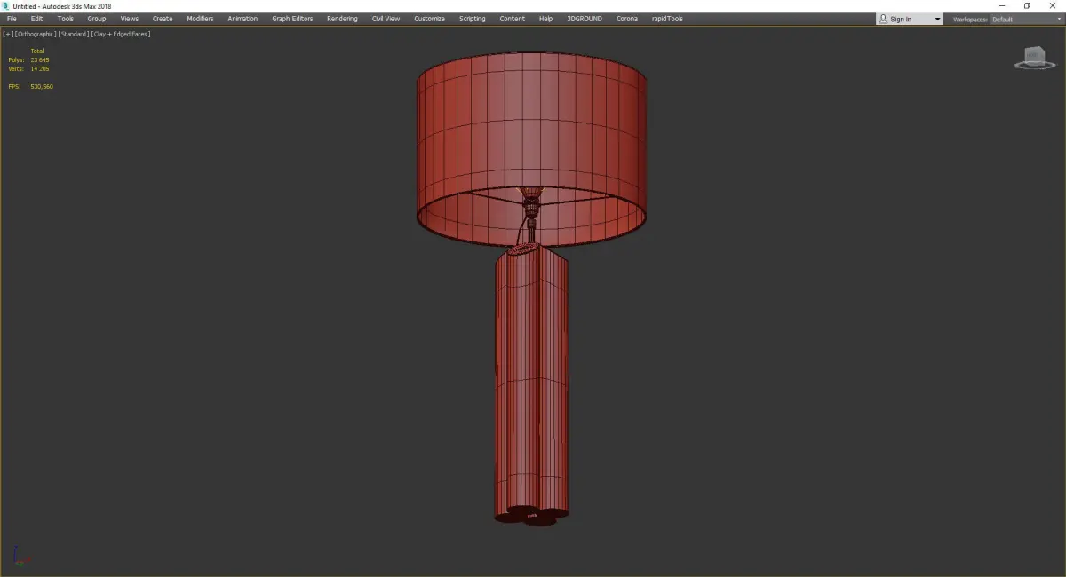Open the File menu

pos(12,19)
